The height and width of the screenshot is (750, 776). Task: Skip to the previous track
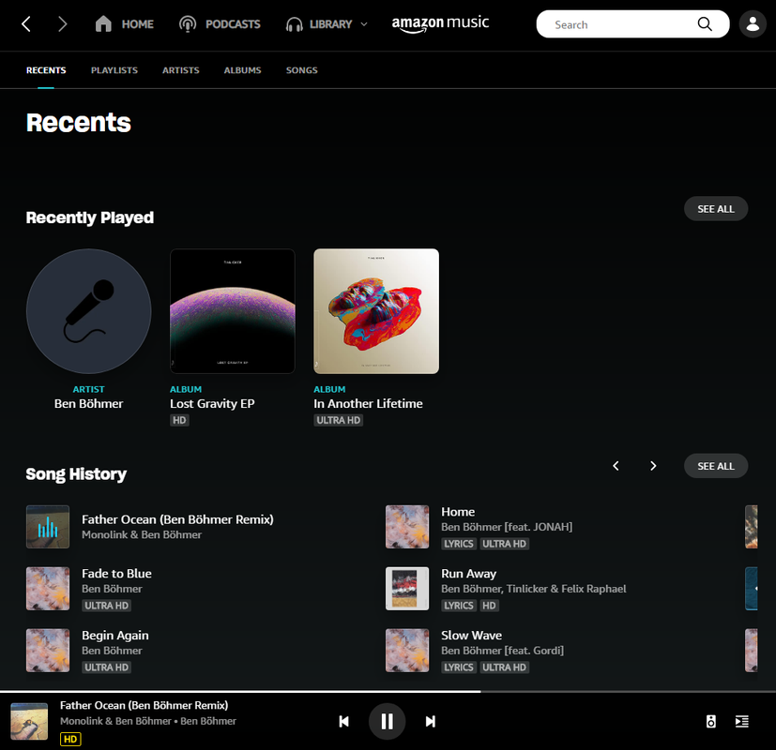(x=344, y=721)
